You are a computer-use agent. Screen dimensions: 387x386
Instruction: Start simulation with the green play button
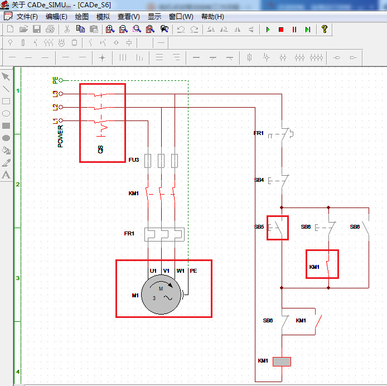[268, 30]
